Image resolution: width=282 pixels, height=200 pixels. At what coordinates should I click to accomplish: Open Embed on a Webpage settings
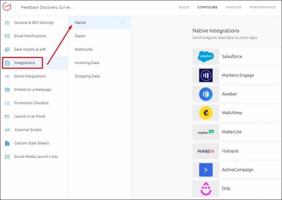pos(32,90)
